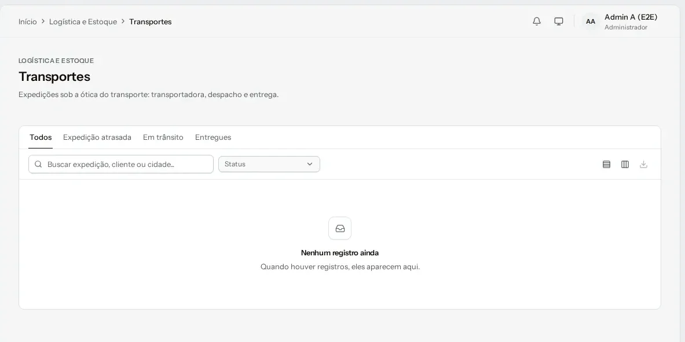The height and width of the screenshot is (342, 685).
Task: Open the Em trânsito tab
Action: (163, 137)
